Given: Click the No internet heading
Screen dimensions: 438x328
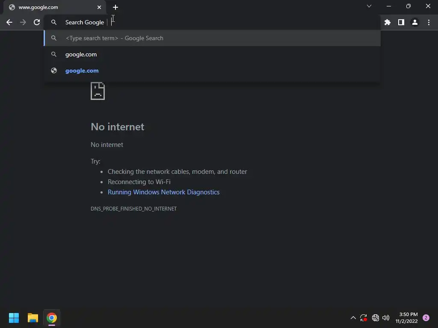Looking at the screenshot, I should click(117, 127).
